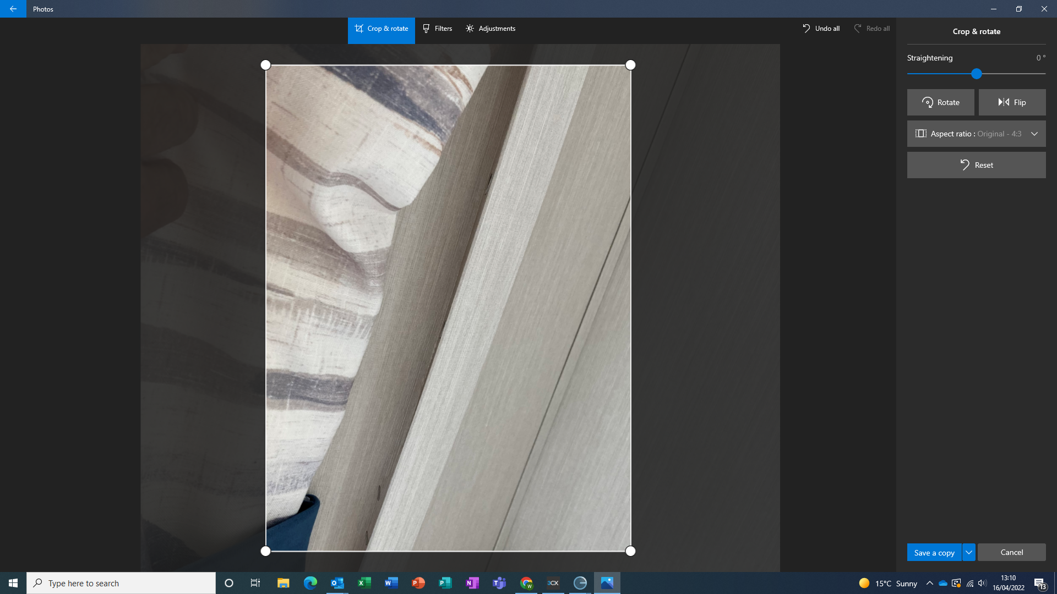
Task: Click the Windows search box
Action: click(121, 583)
